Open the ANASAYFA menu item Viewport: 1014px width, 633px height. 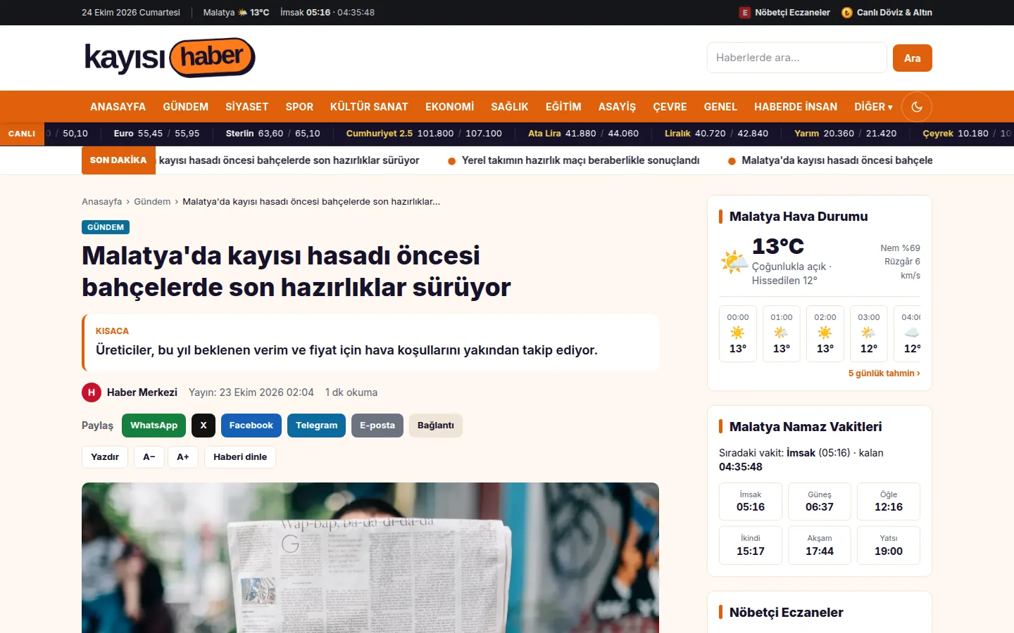click(118, 107)
